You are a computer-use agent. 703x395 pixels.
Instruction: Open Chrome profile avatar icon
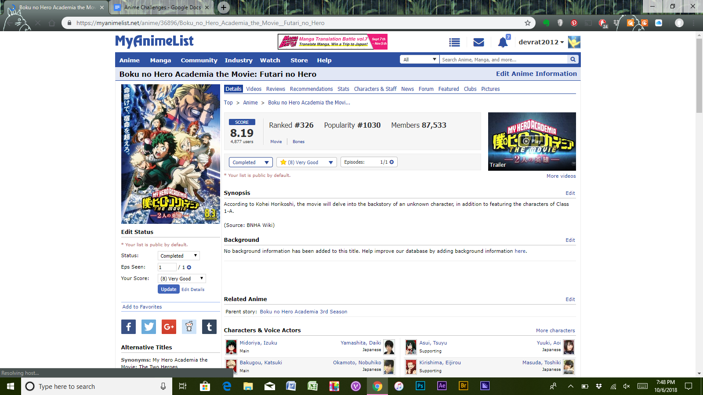[679, 23]
